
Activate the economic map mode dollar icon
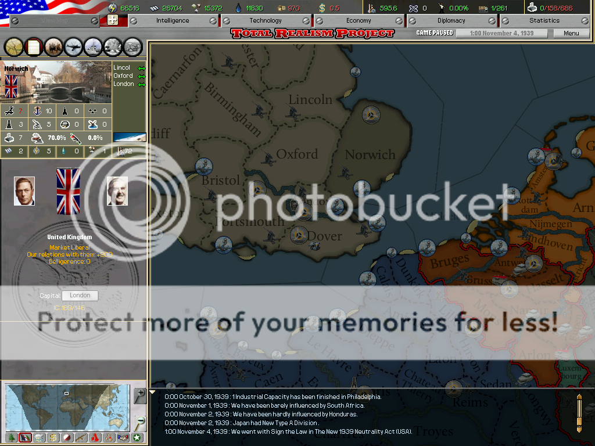pyautogui.click(x=53, y=438)
